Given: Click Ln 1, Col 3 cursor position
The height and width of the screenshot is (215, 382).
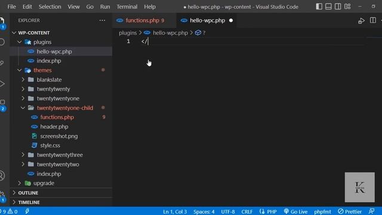Looking at the screenshot, I should click(x=175, y=211).
